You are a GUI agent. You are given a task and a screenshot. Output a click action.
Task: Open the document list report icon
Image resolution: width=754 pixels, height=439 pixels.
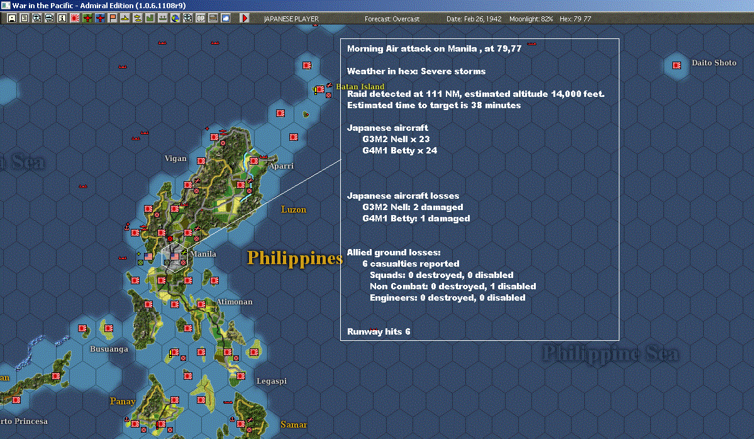click(x=25, y=18)
